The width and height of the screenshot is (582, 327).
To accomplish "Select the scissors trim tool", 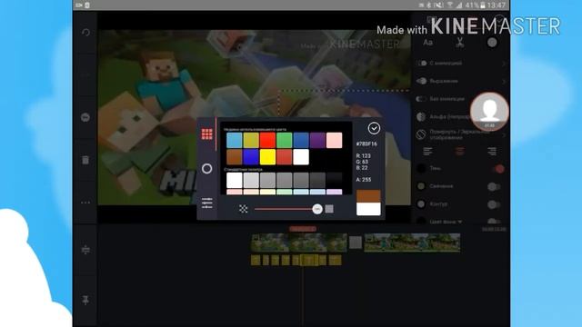I will (460, 43).
